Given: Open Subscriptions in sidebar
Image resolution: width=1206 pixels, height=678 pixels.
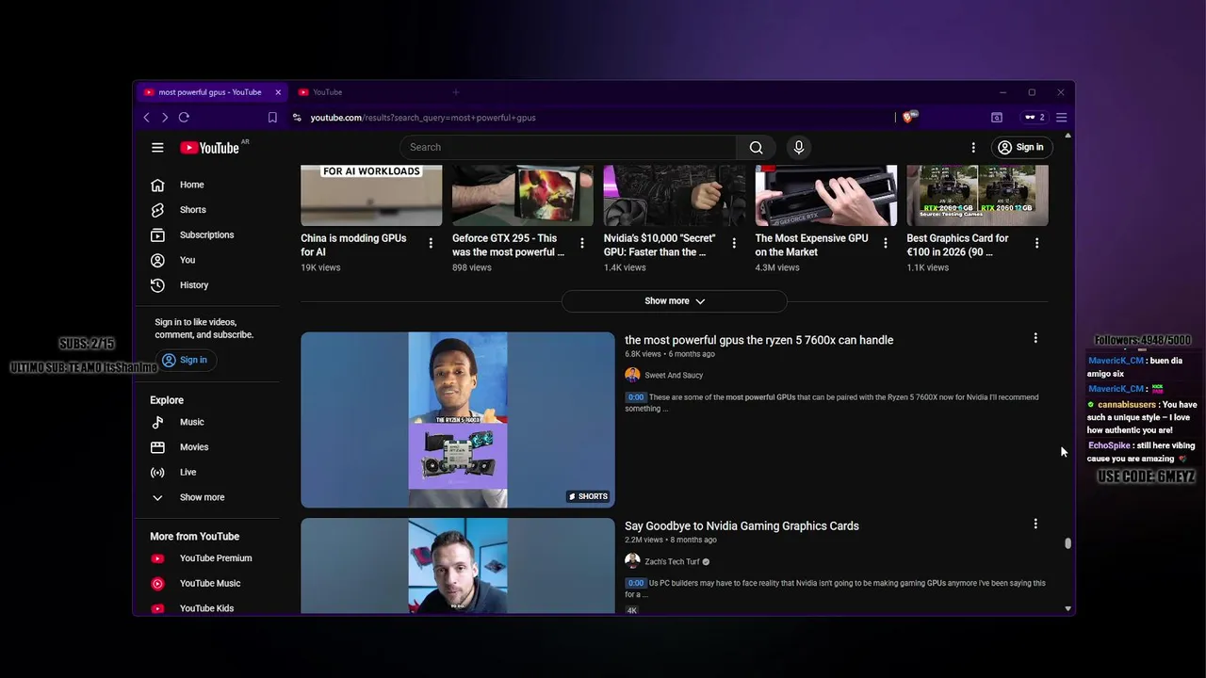Looking at the screenshot, I should click(206, 234).
